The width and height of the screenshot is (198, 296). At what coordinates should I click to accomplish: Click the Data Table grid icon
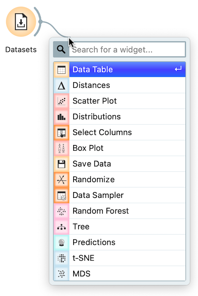pyautogui.click(x=62, y=70)
